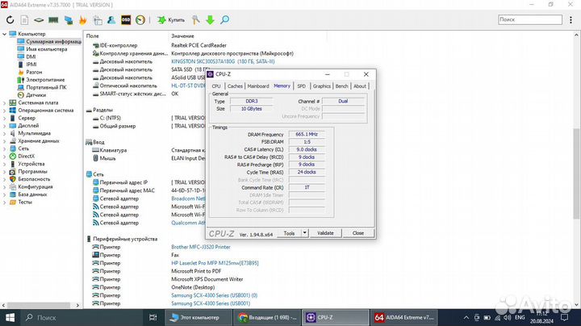
Task: Click the blue monitors toolbar icon
Action: click(68, 20)
